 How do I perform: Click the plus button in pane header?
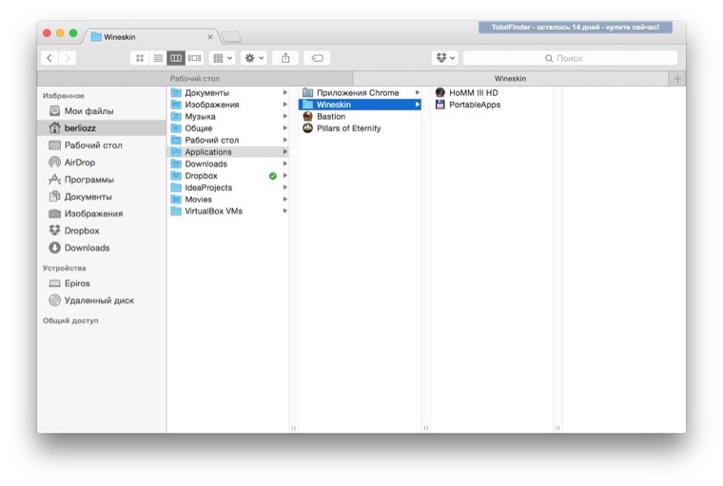tap(677, 79)
